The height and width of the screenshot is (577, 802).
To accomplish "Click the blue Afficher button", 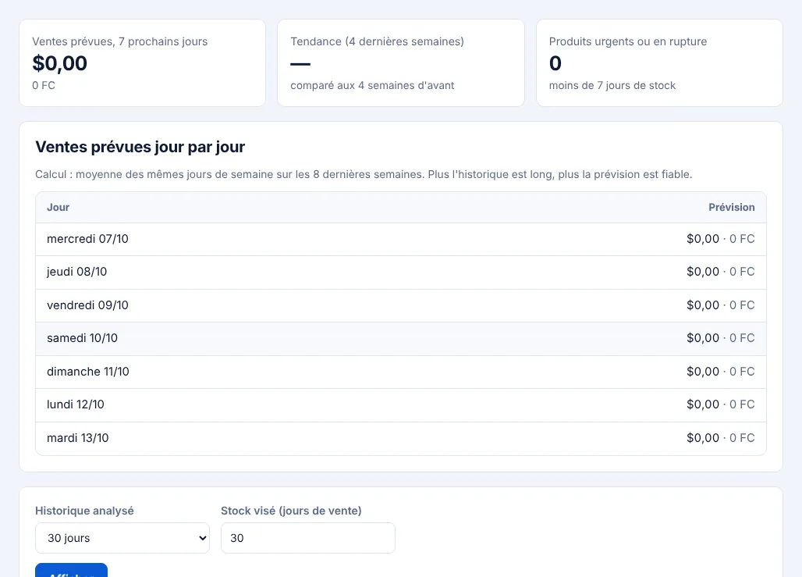I will tap(71, 571).
